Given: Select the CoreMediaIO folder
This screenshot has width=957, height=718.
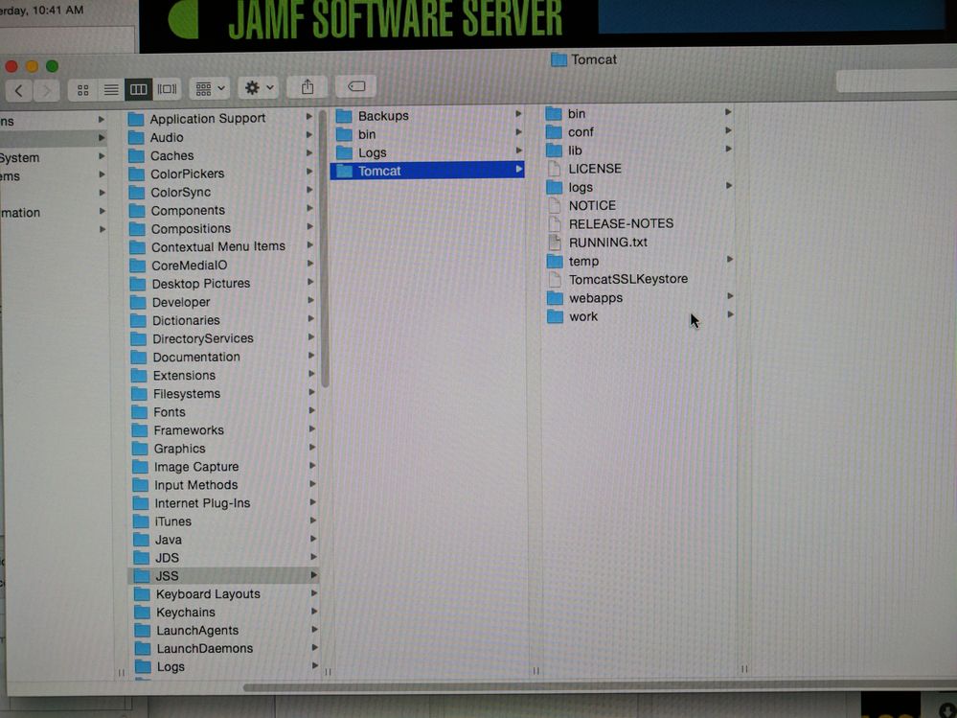Looking at the screenshot, I should point(189,266).
